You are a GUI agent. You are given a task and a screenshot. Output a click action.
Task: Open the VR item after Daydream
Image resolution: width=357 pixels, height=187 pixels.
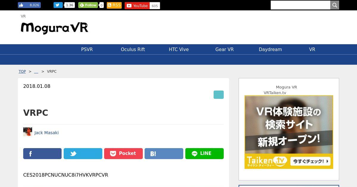tap(312, 50)
